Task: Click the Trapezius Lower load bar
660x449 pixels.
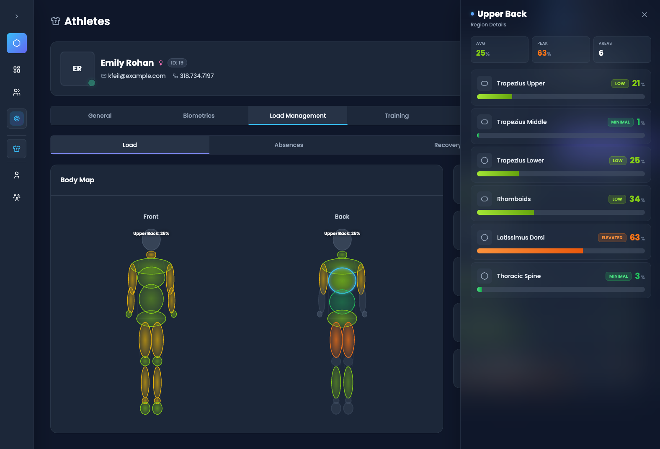Action: 561,174
